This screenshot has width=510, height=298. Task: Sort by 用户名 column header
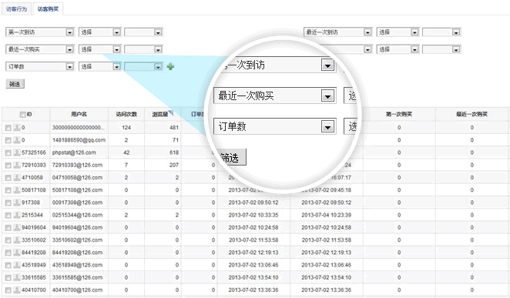[79, 114]
